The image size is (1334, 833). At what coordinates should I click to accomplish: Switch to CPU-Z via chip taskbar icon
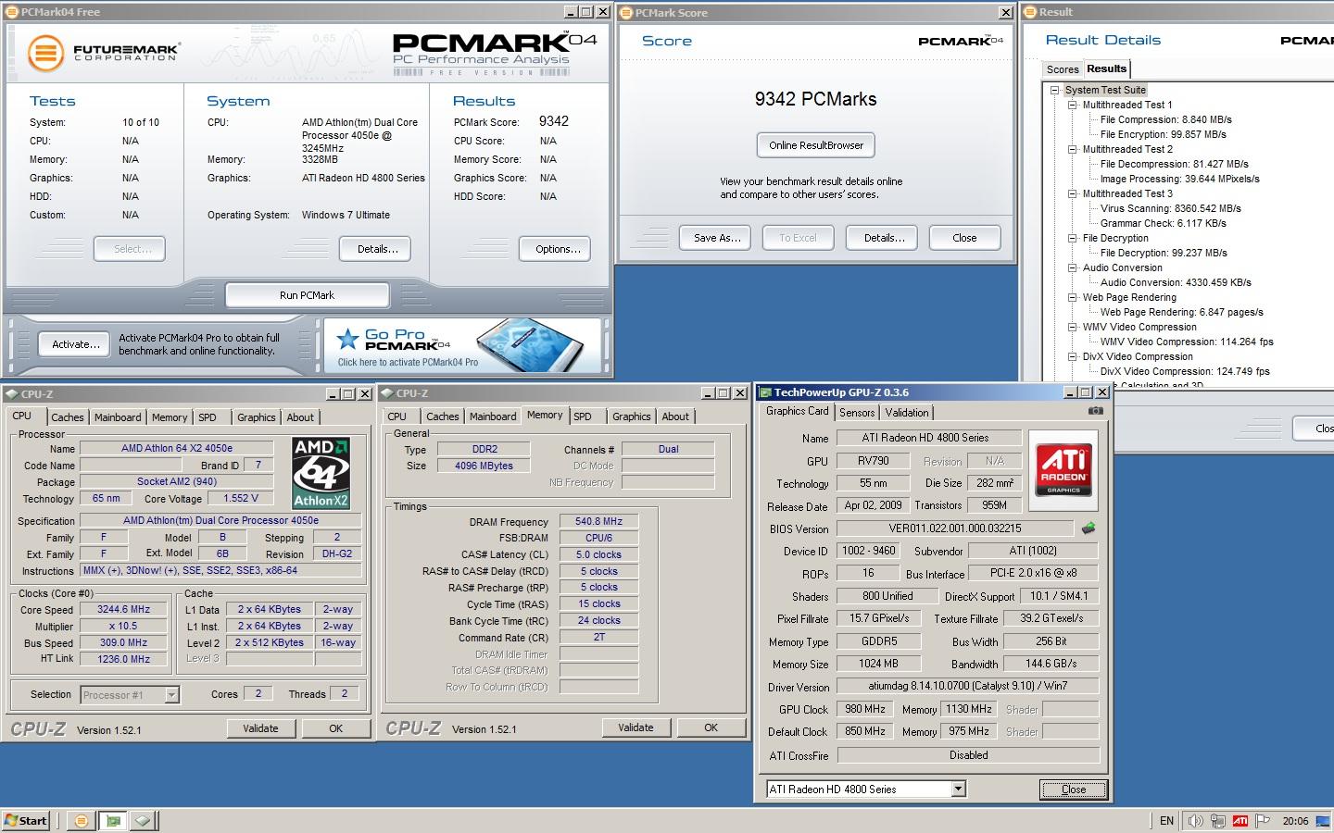[x=143, y=820]
